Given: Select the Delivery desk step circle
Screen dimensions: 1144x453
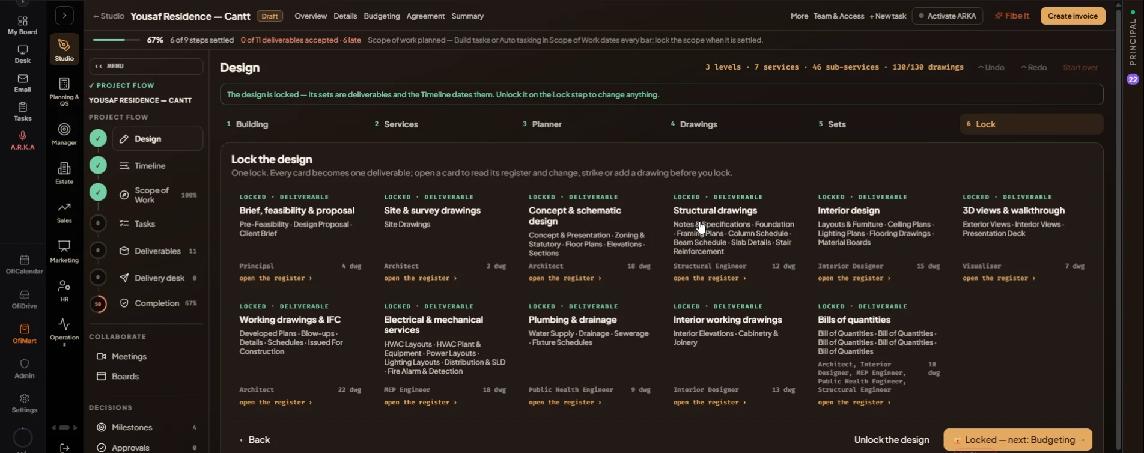Looking at the screenshot, I should coord(98,278).
